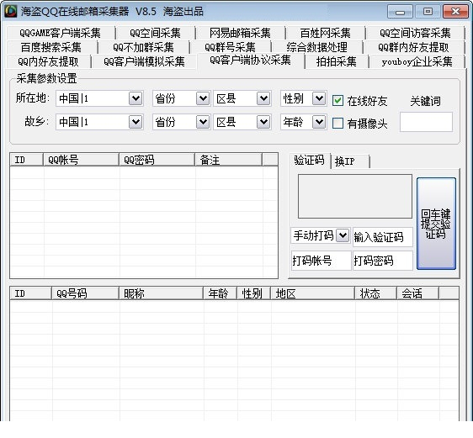Open the QQ内好友提取 tab

tap(48, 61)
